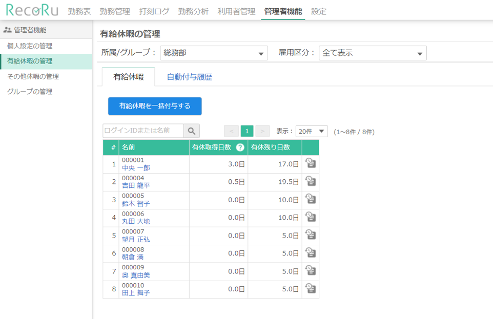493x319 pixels.
Task: Open the 所属/グループ dropdown
Action: tap(214, 53)
